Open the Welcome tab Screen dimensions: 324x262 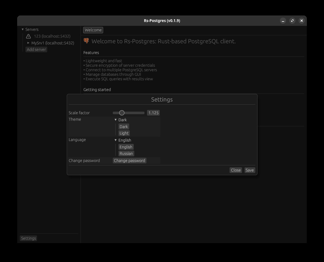[x=93, y=30]
